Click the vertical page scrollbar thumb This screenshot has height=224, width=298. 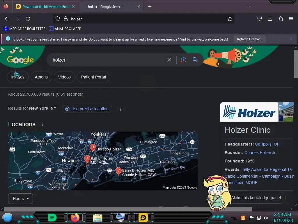pyautogui.click(x=296, y=64)
